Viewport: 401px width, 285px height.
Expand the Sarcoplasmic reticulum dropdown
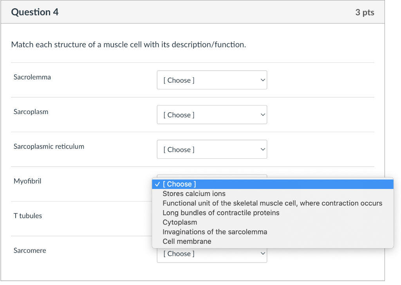(x=211, y=149)
